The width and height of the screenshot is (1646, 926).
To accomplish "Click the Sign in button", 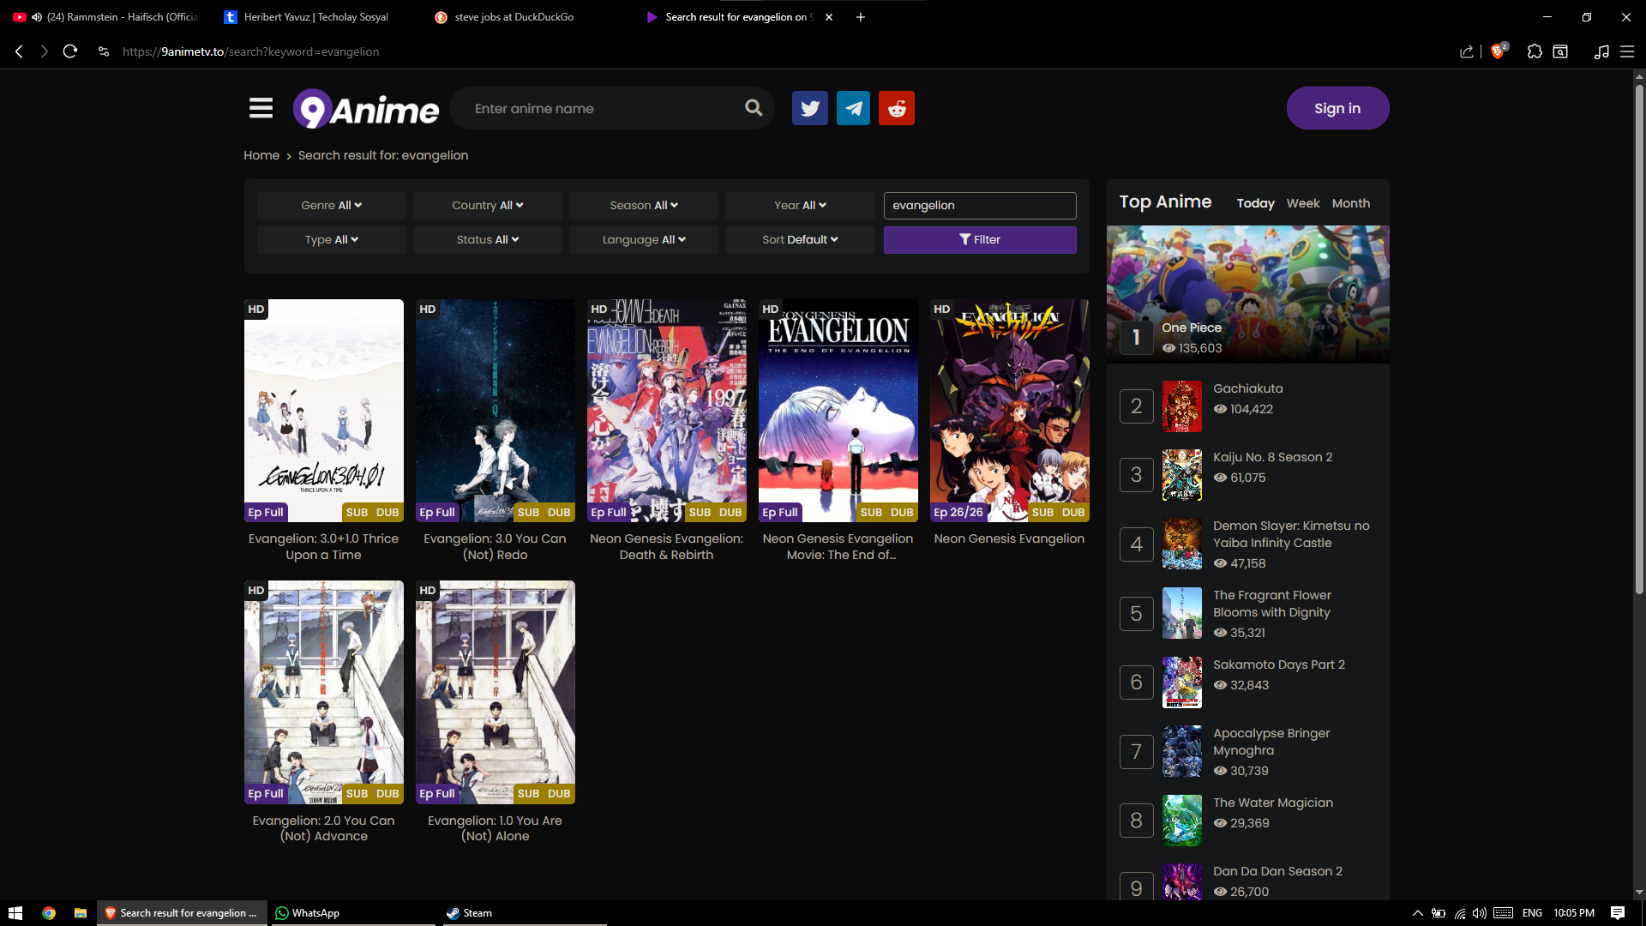I will 1337,108.
